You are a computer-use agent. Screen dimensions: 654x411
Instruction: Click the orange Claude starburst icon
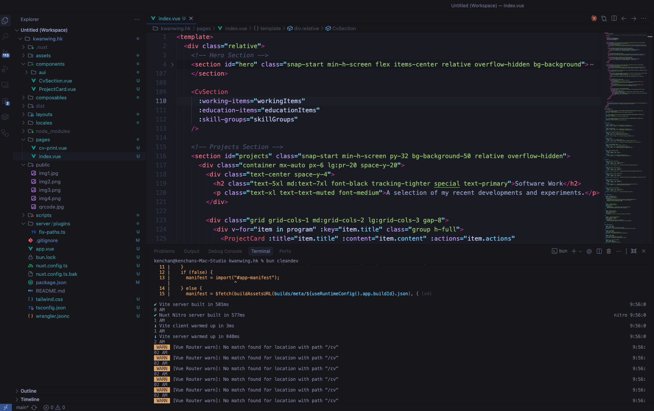point(594,18)
